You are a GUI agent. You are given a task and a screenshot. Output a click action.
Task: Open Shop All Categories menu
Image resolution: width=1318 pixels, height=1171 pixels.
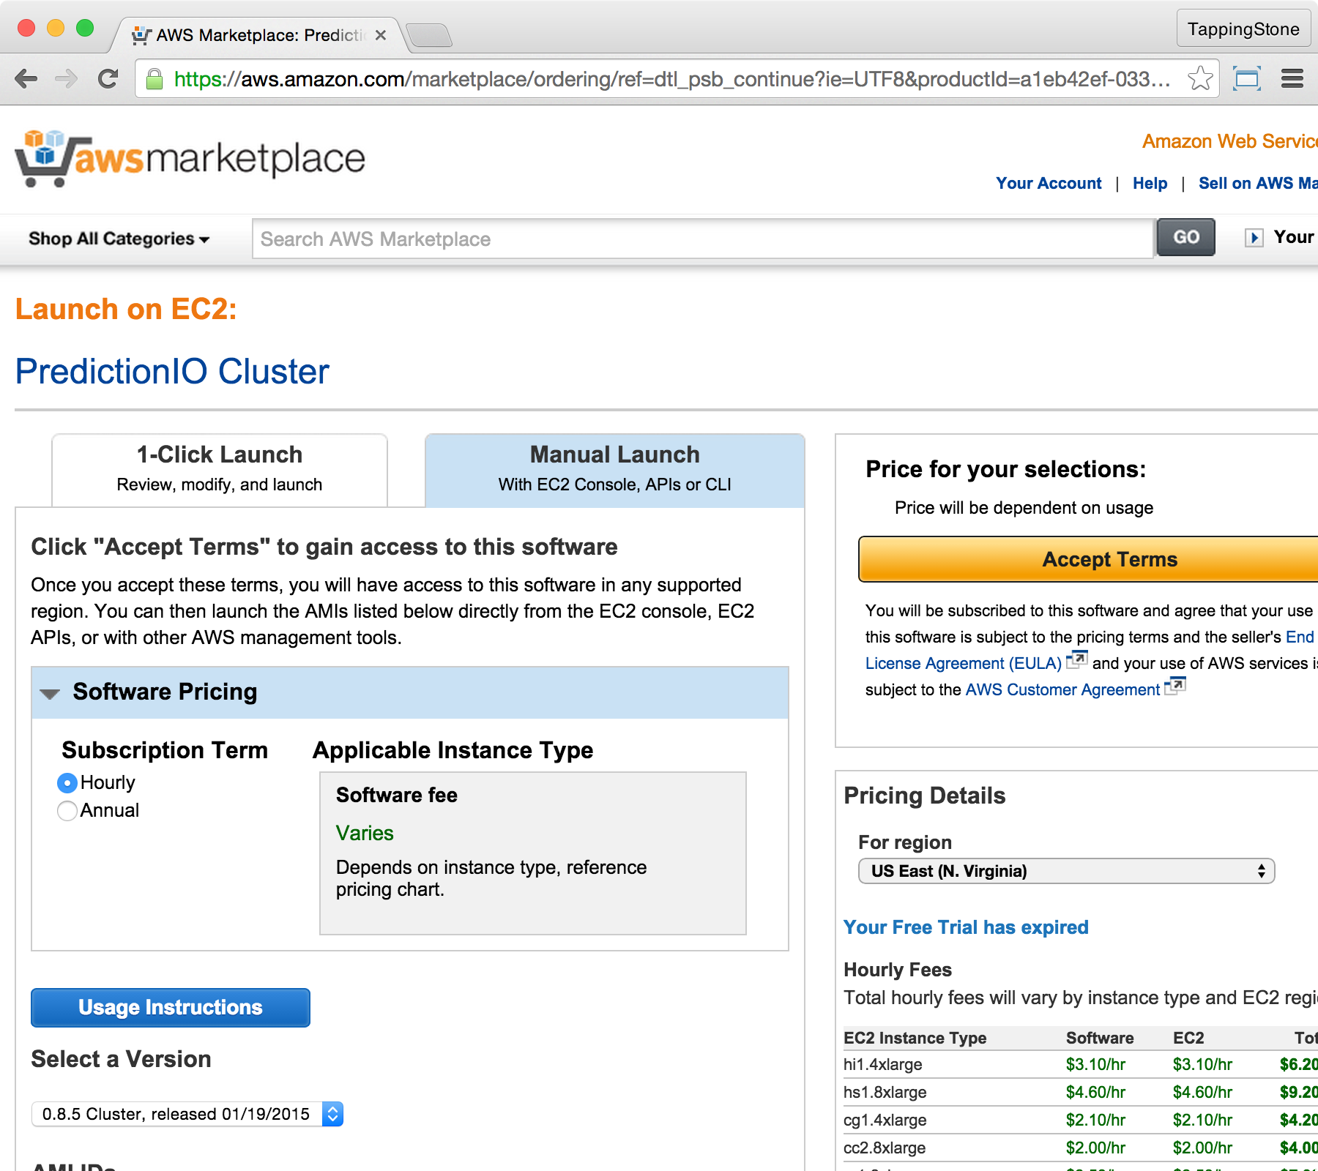[x=119, y=239]
